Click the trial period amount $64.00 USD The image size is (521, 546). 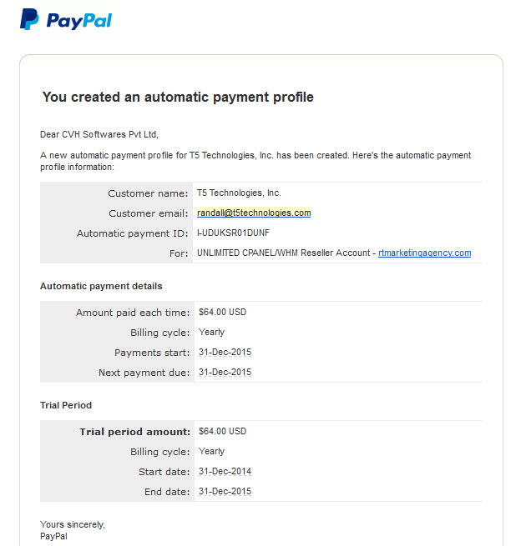tap(222, 431)
